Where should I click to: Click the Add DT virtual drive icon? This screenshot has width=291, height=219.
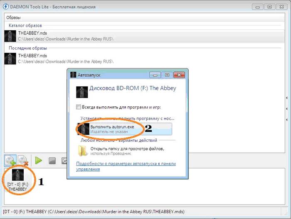pyautogui.click(x=10, y=160)
